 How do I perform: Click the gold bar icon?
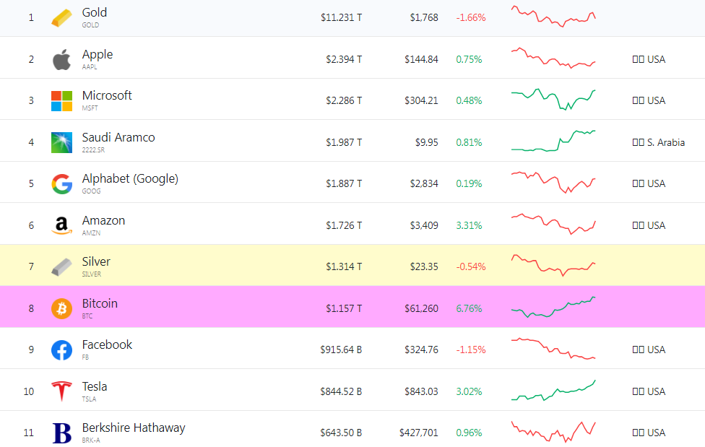[61, 18]
